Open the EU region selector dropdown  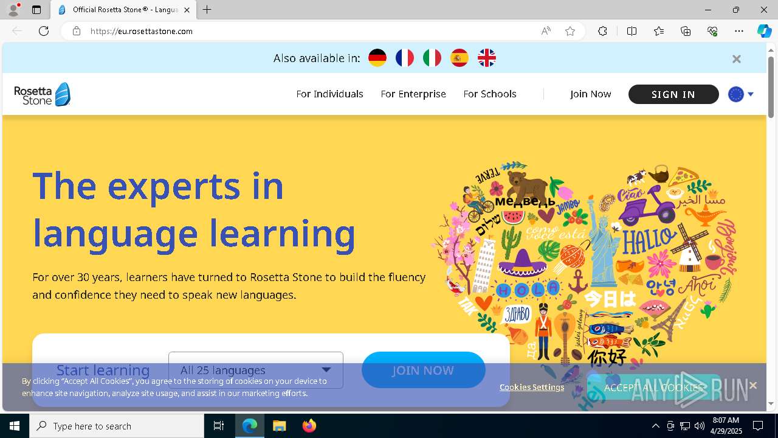pos(741,94)
